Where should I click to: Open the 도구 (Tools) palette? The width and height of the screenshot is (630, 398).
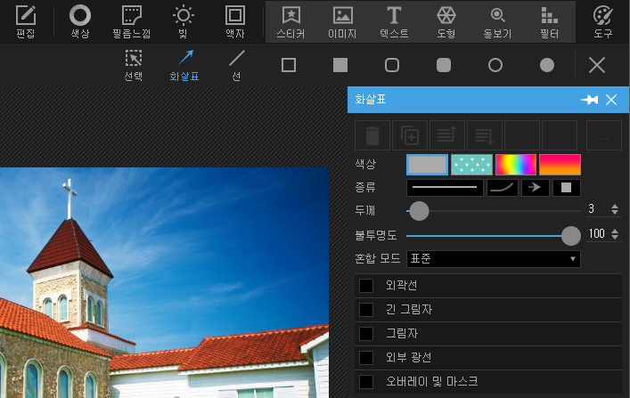603,21
